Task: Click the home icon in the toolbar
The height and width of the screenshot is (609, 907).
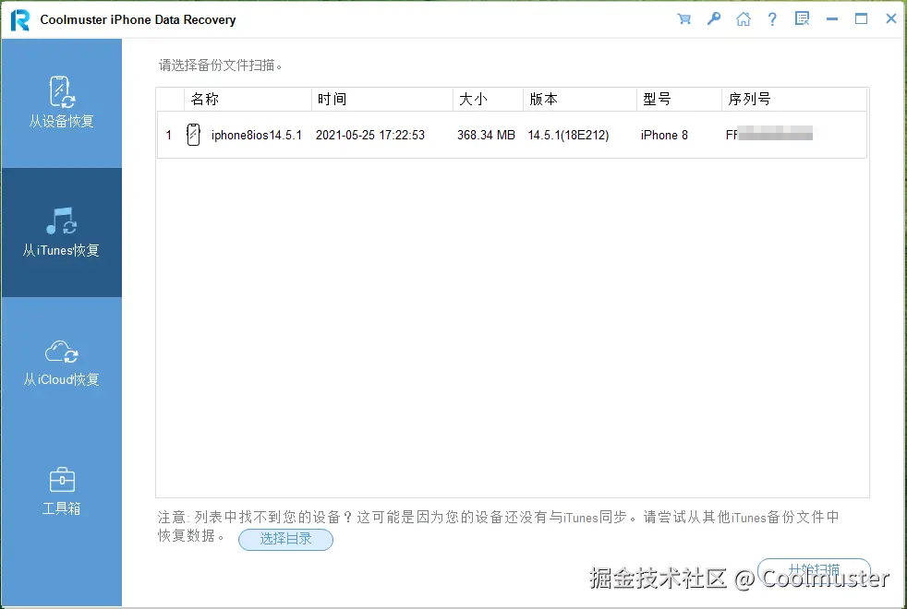Action: tap(744, 18)
